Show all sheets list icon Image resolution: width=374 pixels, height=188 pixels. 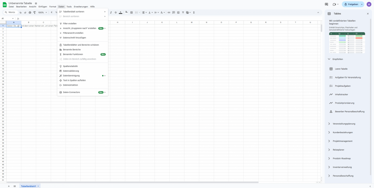[x=15, y=186]
